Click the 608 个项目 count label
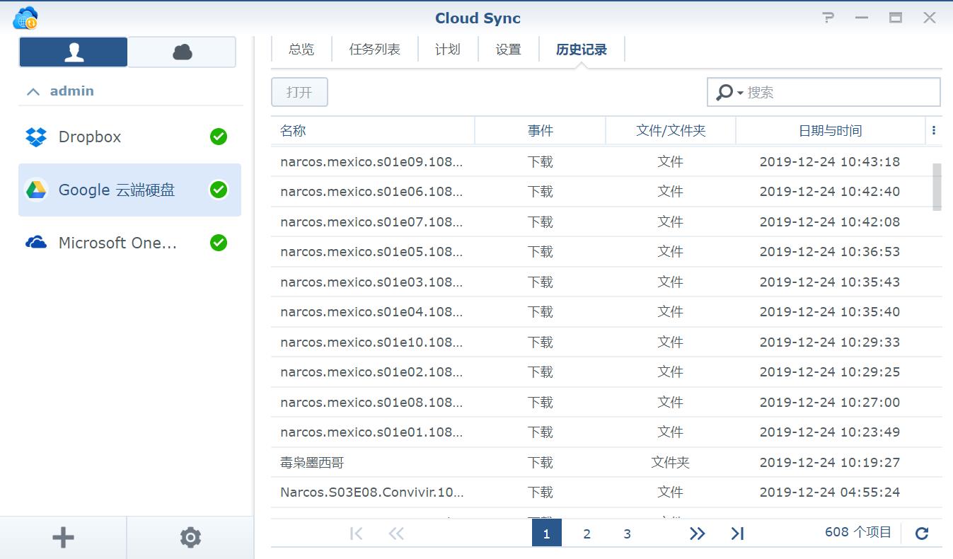 point(858,532)
